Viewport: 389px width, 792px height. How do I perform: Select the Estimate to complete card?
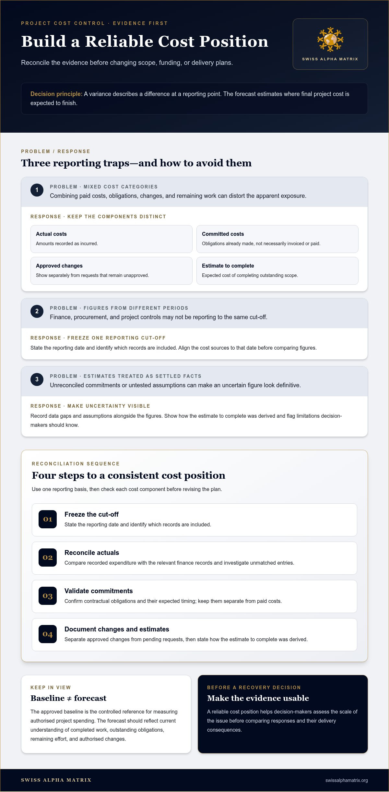click(x=277, y=271)
